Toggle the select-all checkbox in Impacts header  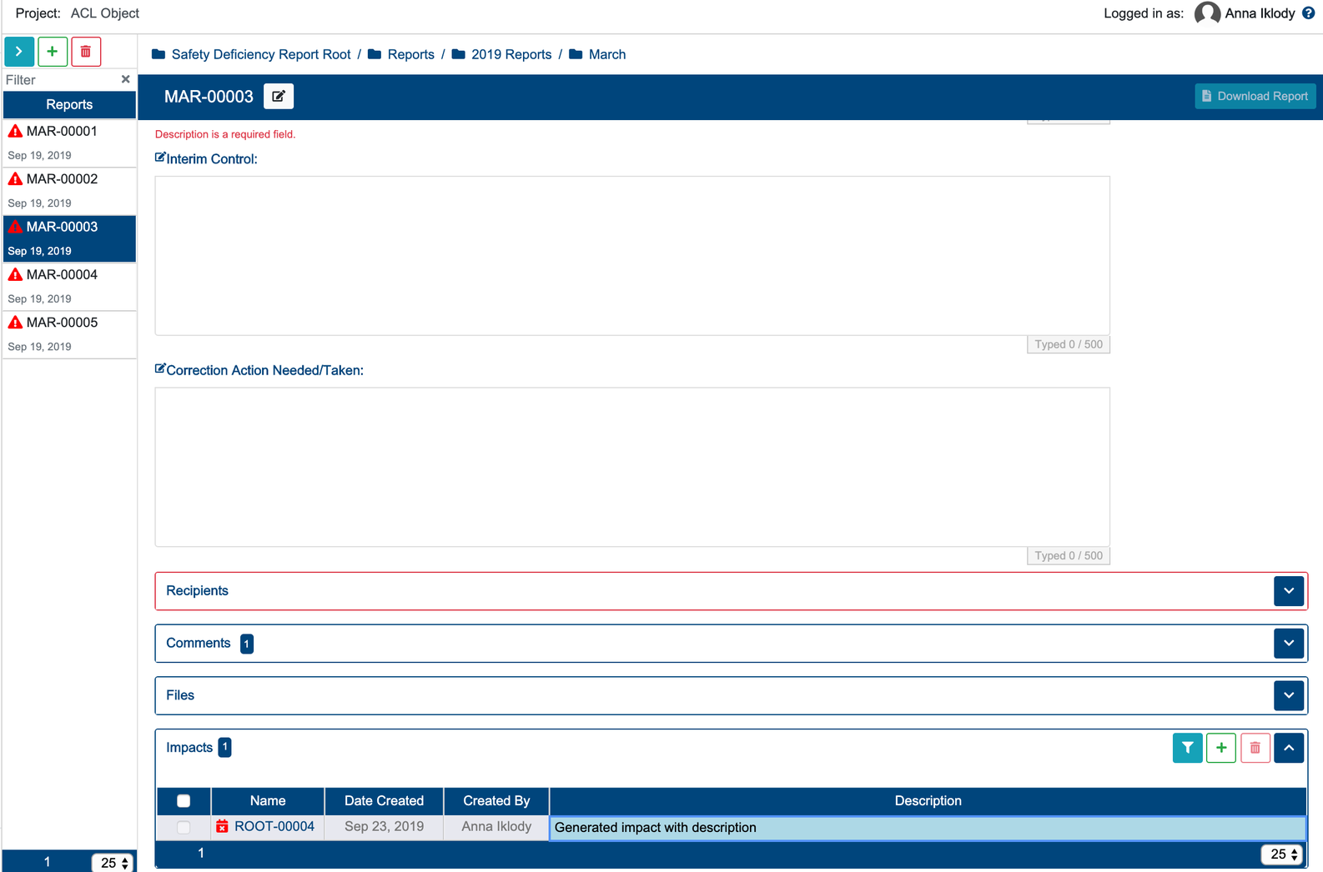click(x=184, y=801)
